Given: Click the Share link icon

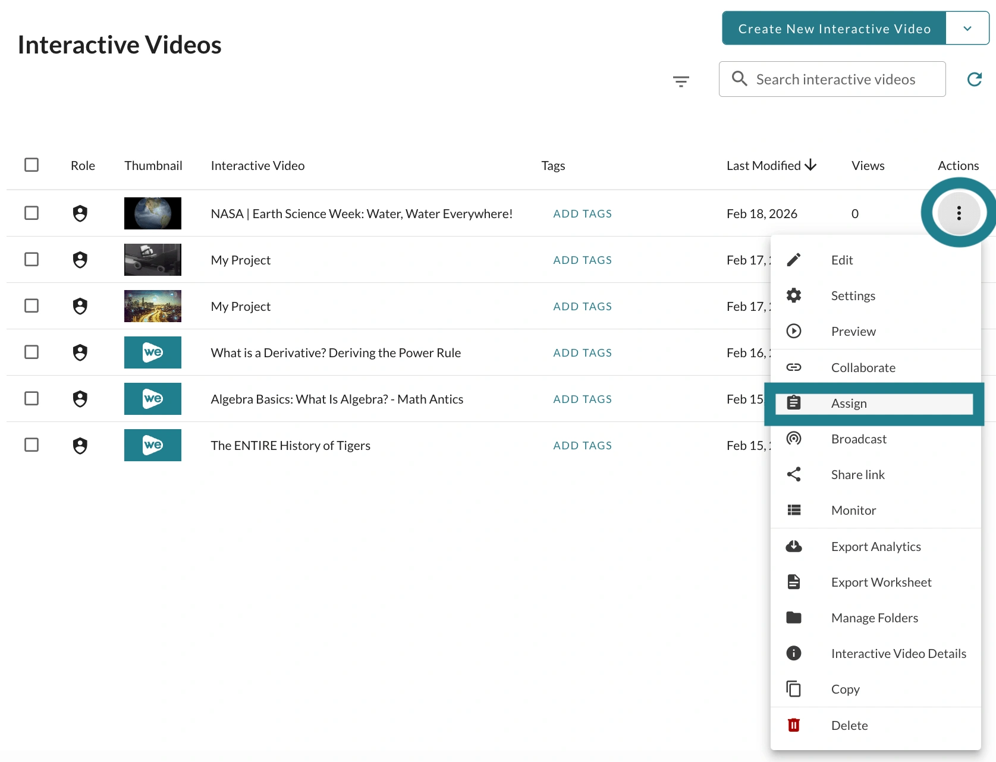Looking at the screenshot, I should [x=794, y=474].
